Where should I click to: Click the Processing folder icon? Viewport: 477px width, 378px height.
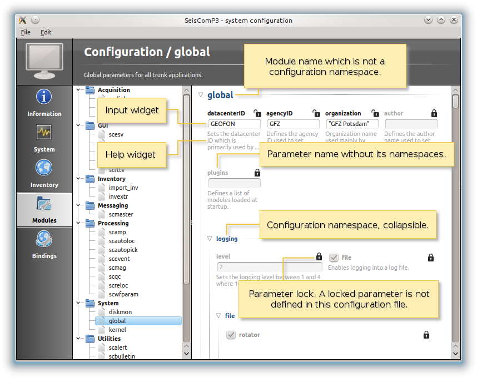90,223
